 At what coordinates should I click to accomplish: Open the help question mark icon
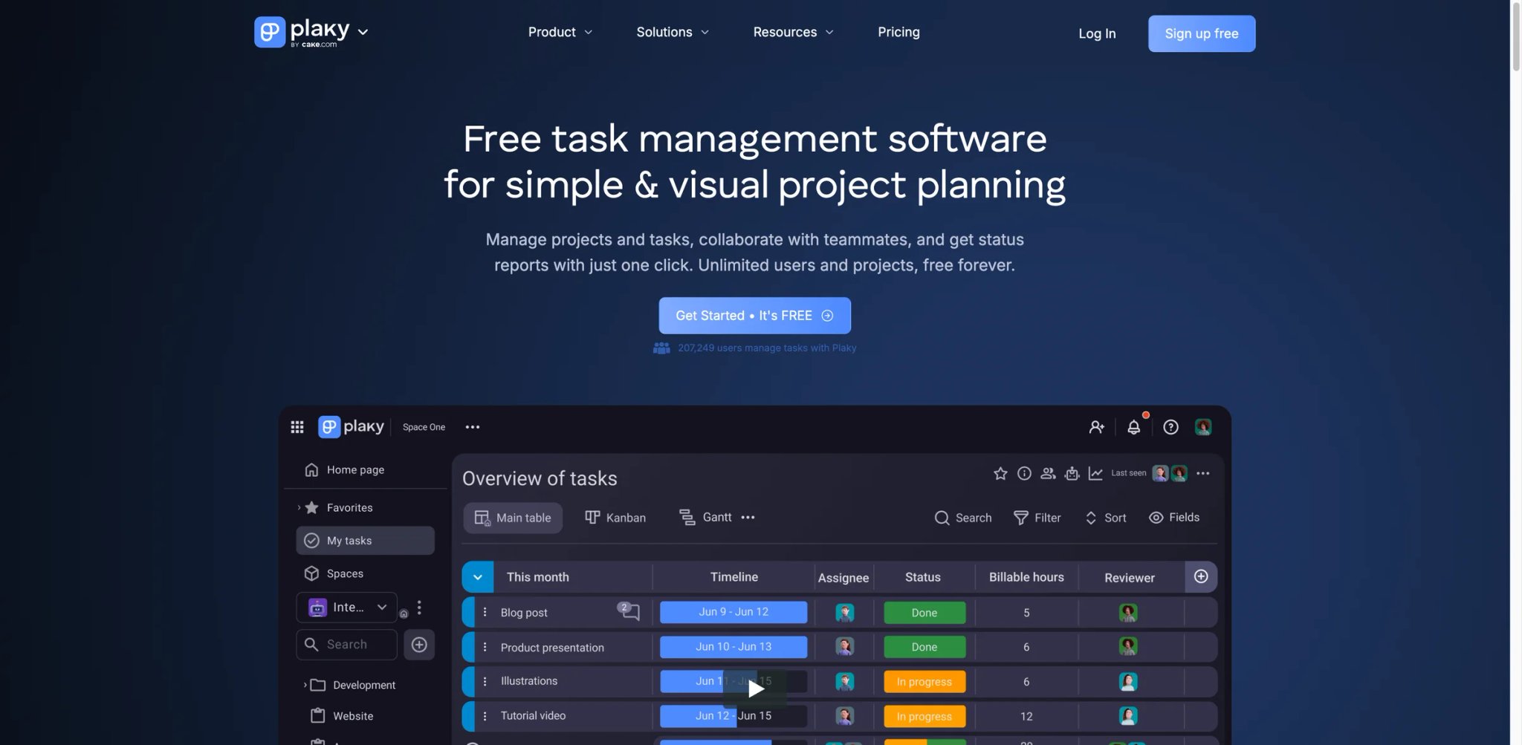tap(1170, 427)
